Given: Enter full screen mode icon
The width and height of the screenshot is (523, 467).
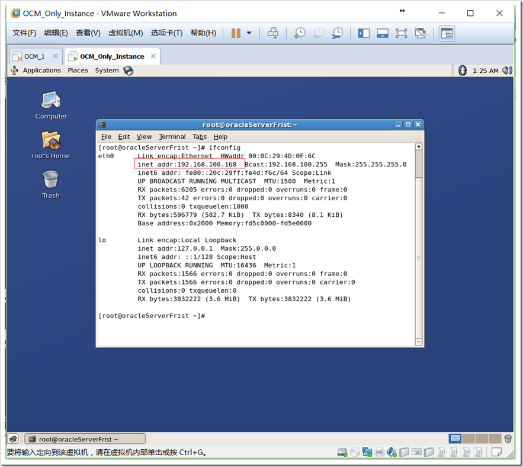Looking at the screenshot, I should [x=401, y=33].
